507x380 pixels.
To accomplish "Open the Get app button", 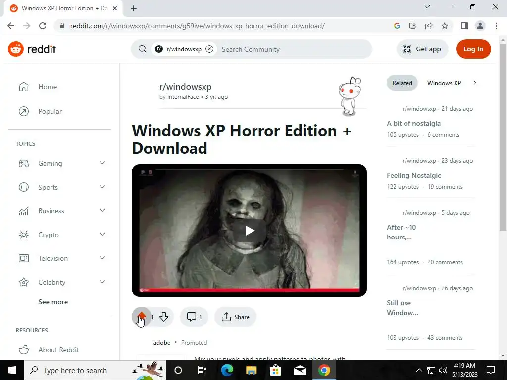I will pos(422,49).
